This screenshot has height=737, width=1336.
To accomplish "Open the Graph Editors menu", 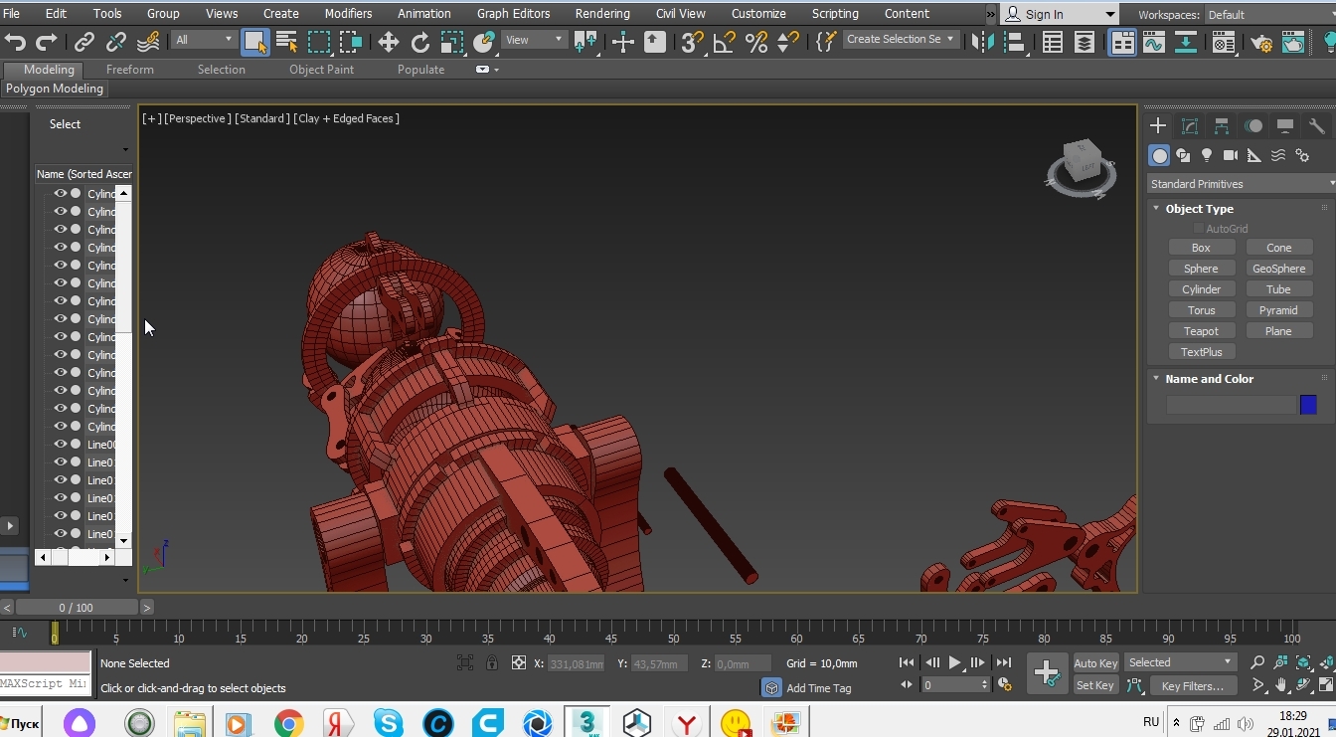I will (x=513, y=14).
